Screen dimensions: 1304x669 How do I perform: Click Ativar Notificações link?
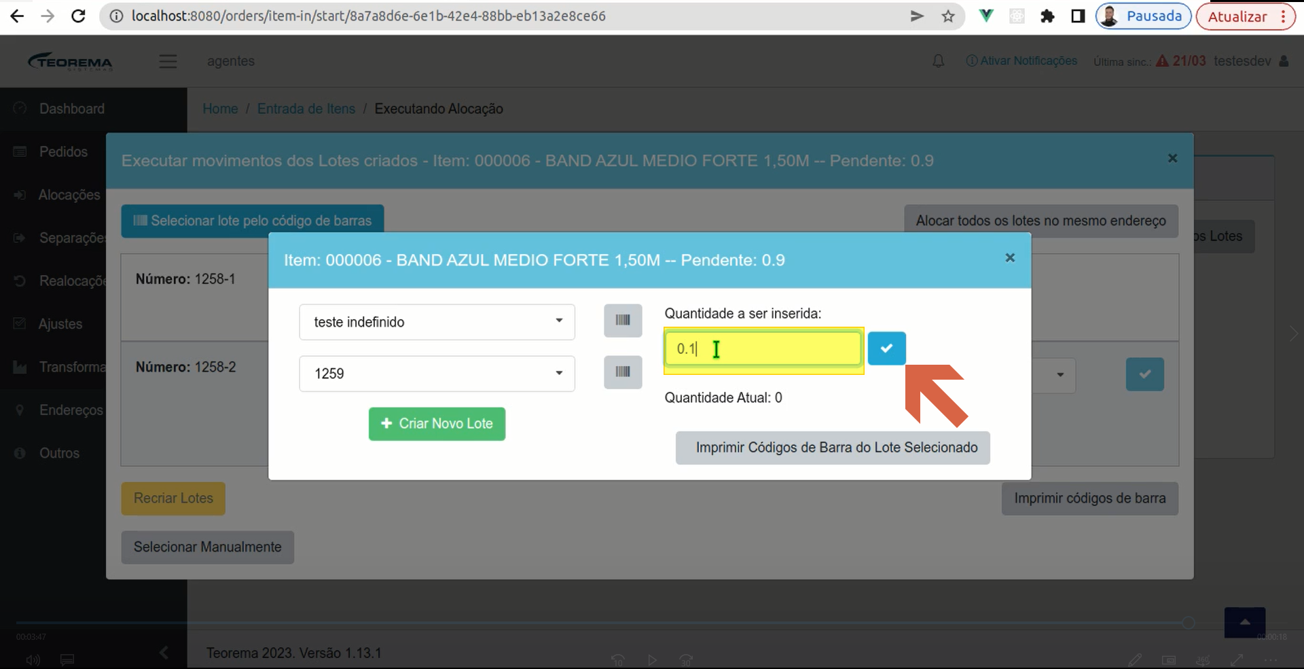[1021, 61]
